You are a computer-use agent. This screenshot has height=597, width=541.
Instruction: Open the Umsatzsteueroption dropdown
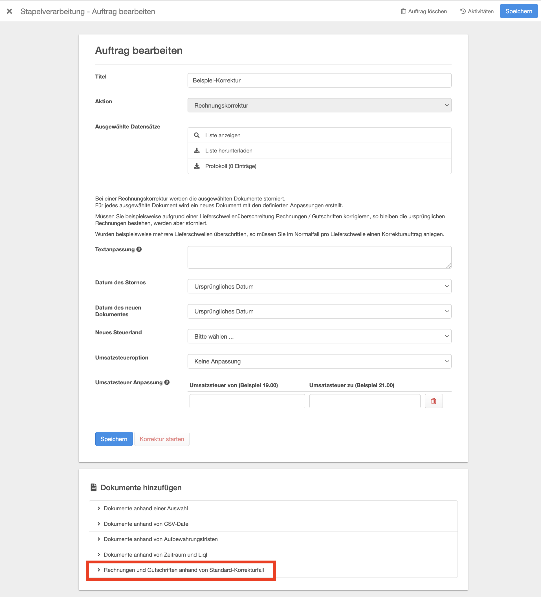pyautogui.click(x=319, y=361)
